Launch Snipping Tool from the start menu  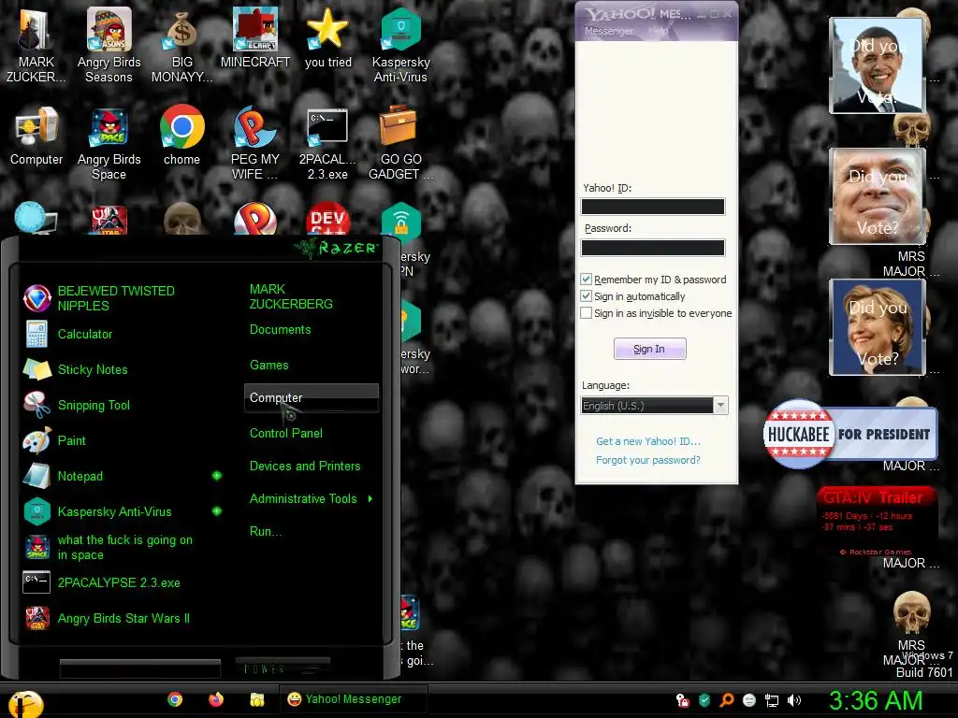click(x=77, y=405)
